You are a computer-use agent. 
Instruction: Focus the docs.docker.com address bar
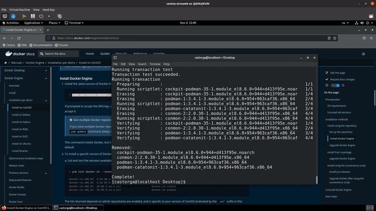(x=189, y=38)
